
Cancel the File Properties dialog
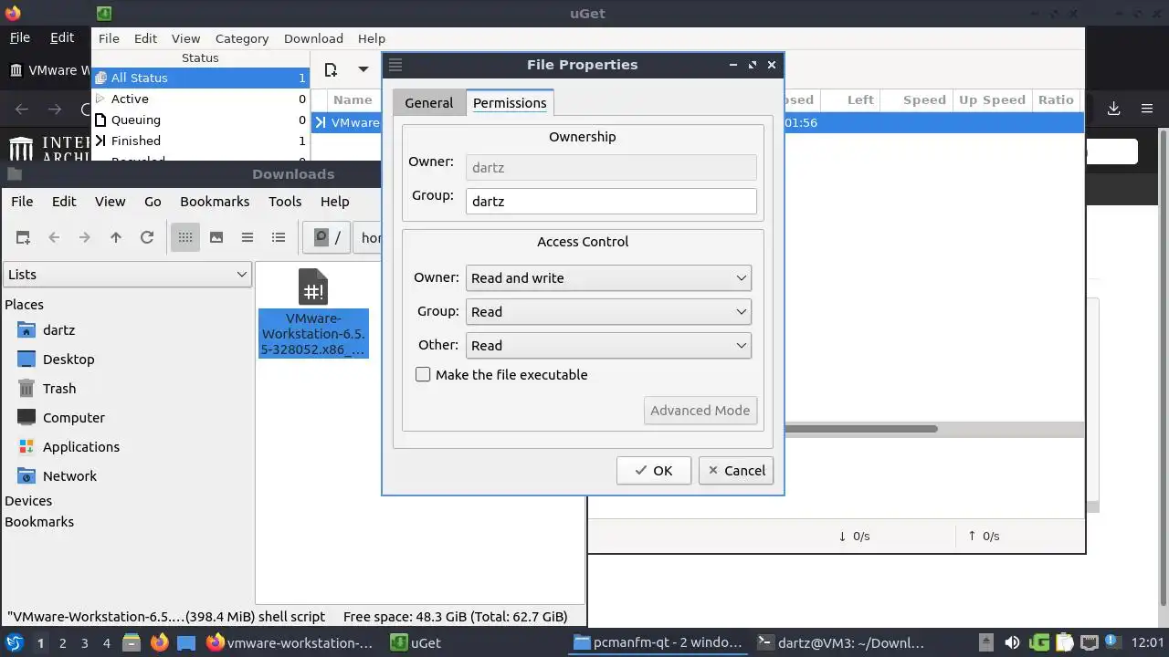point(736,471)
